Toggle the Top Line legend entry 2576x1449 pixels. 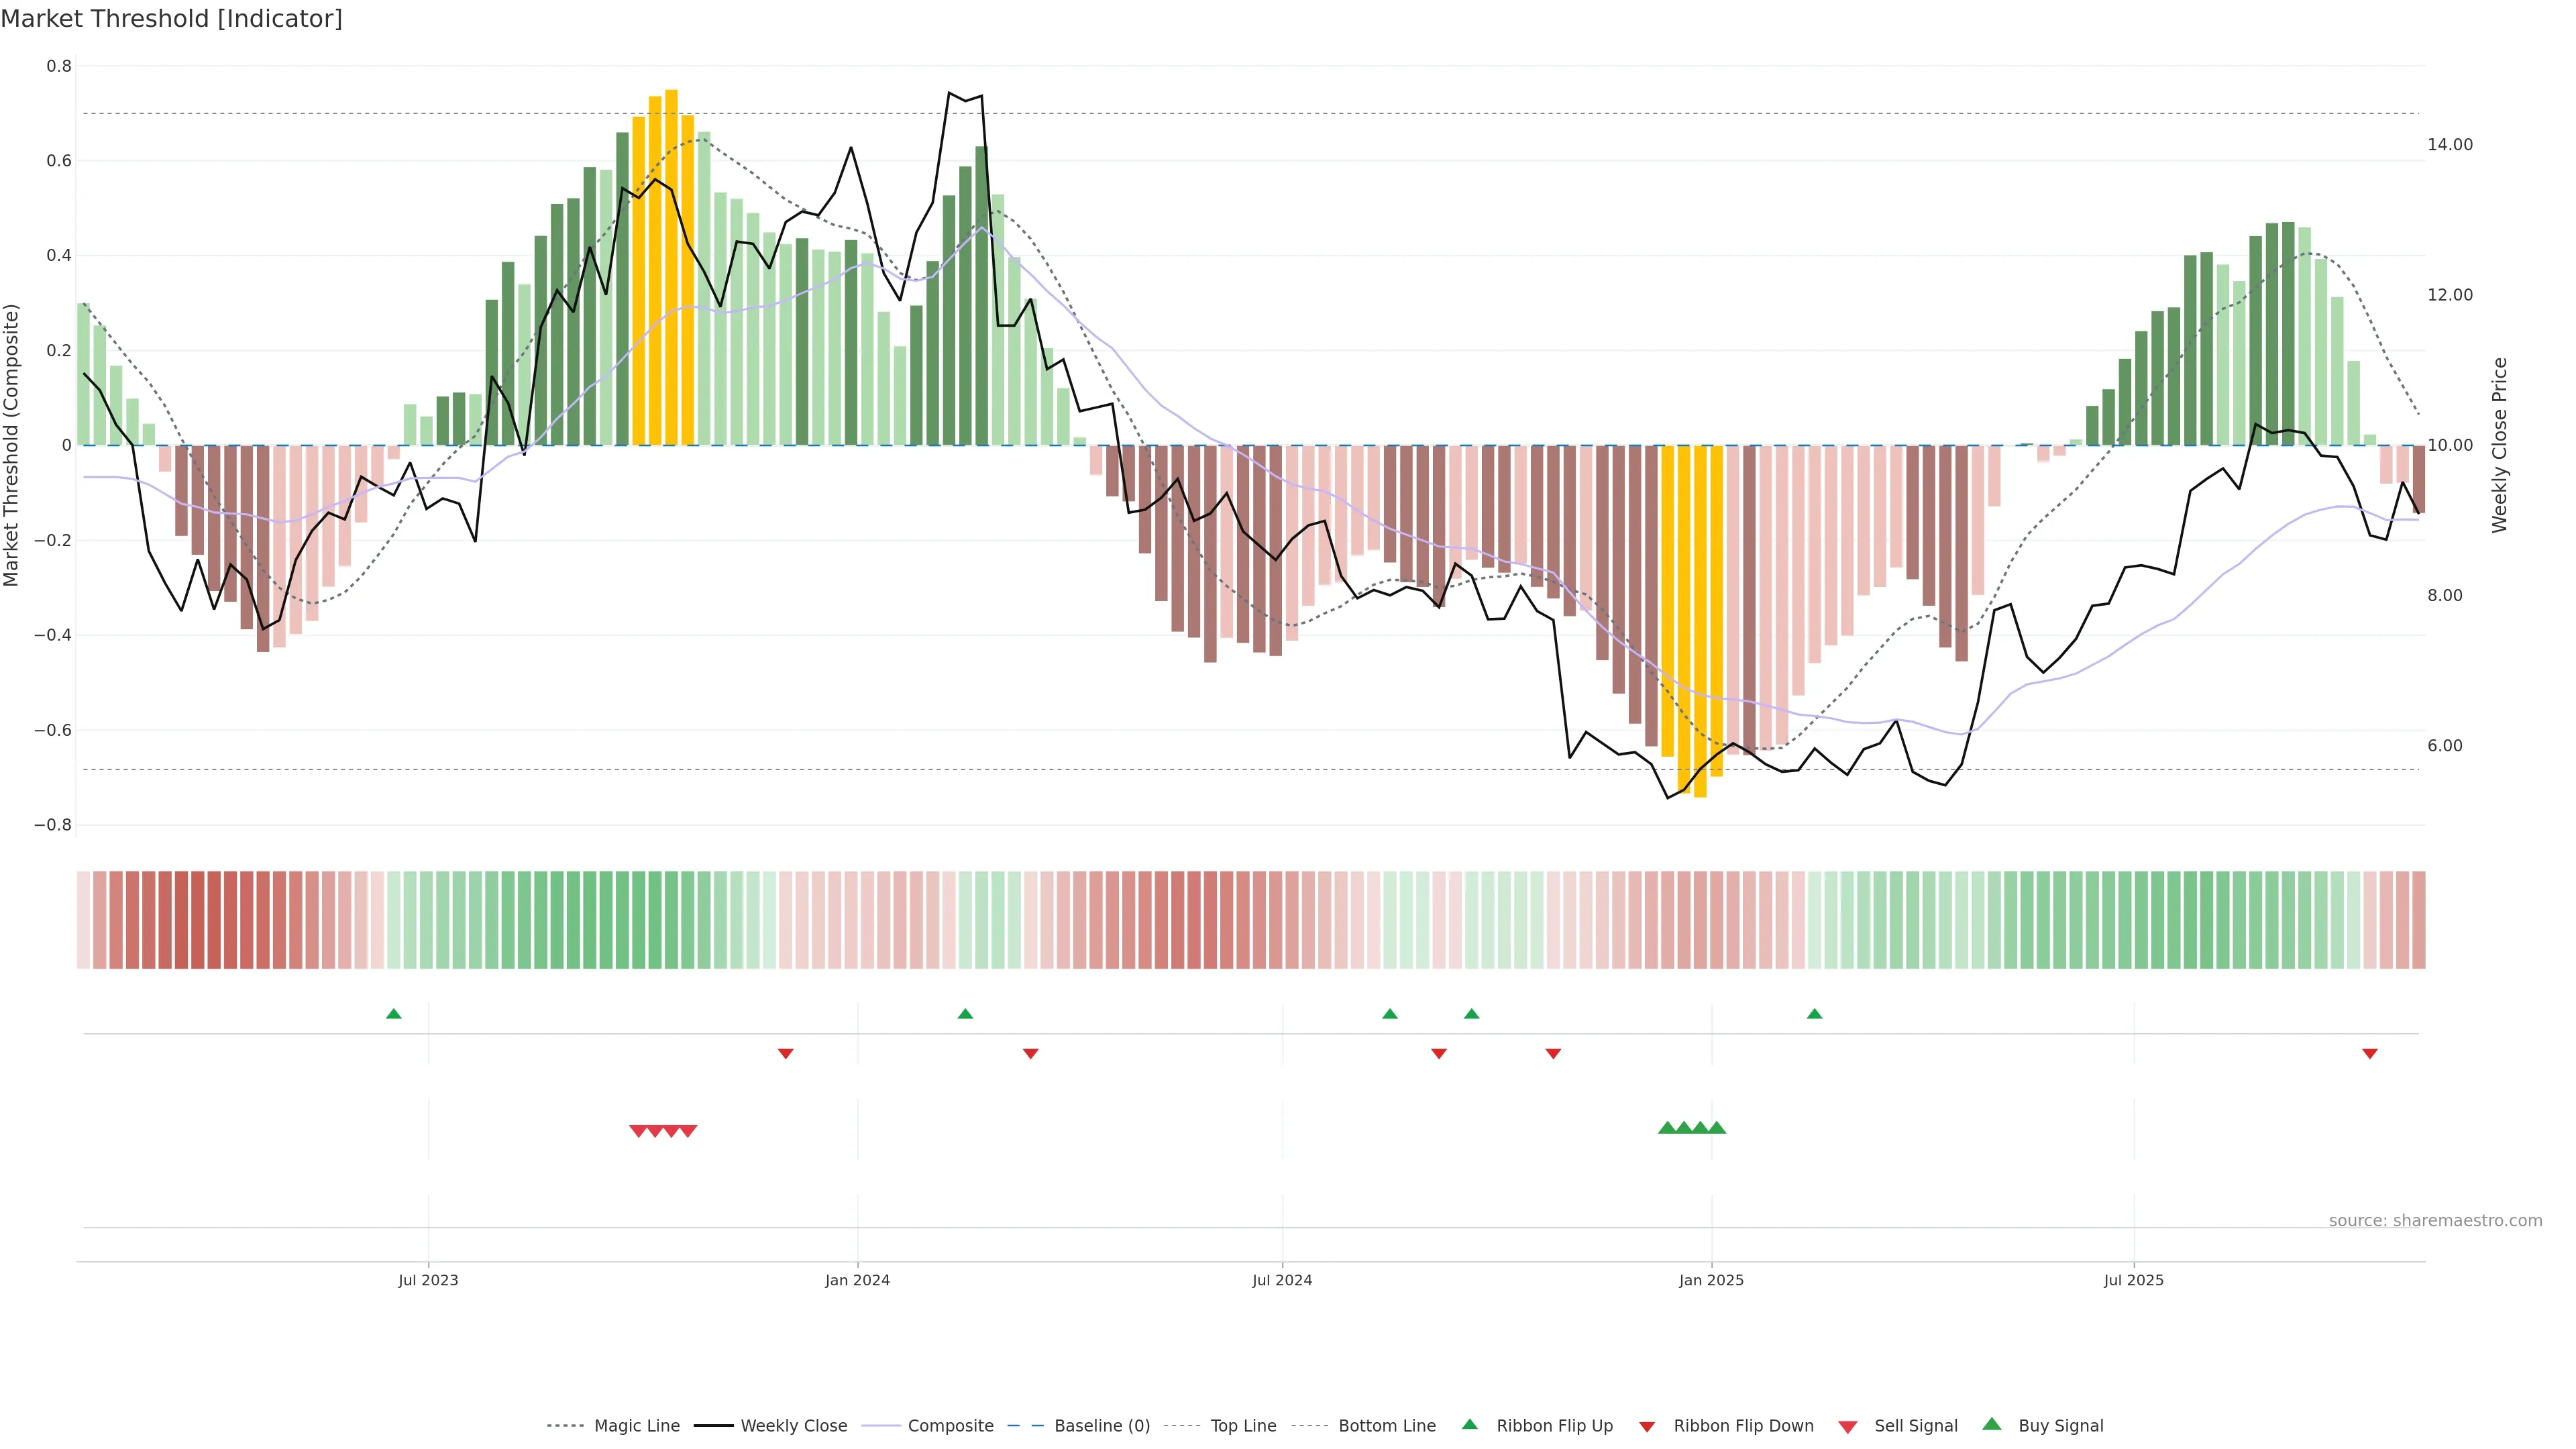point(1243,1426)
